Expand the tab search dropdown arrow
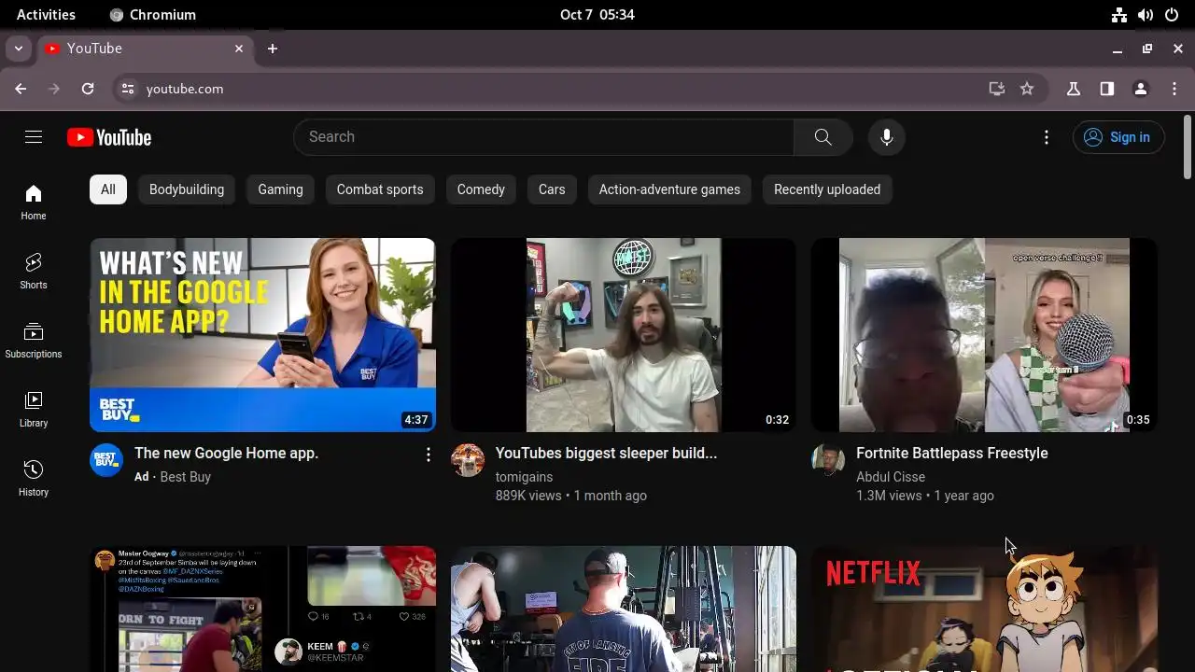Image resolution: width=1195 pixels, height=672 pixels. pos(19,49)
